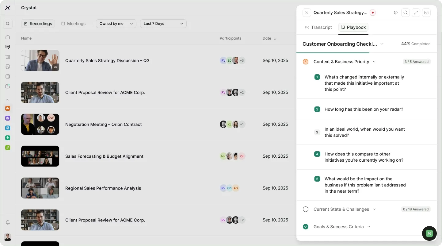Toggle question 2 answered badge
This screenshot has height=246, width=442.
317,109
